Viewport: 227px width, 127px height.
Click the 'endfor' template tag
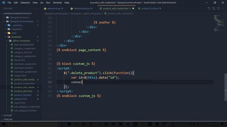(105, 23)
